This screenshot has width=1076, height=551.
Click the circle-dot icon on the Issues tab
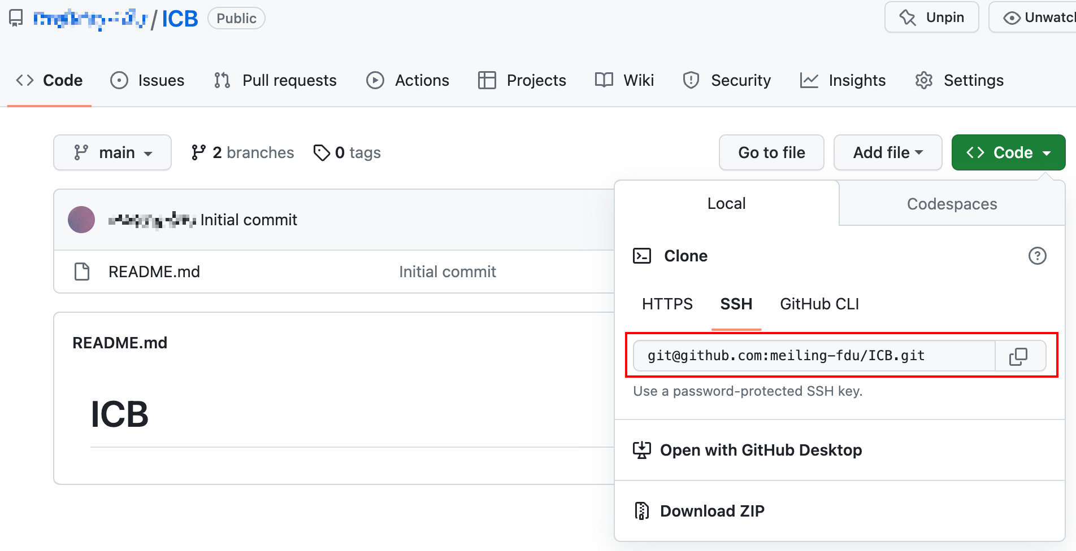click(119, 80)
